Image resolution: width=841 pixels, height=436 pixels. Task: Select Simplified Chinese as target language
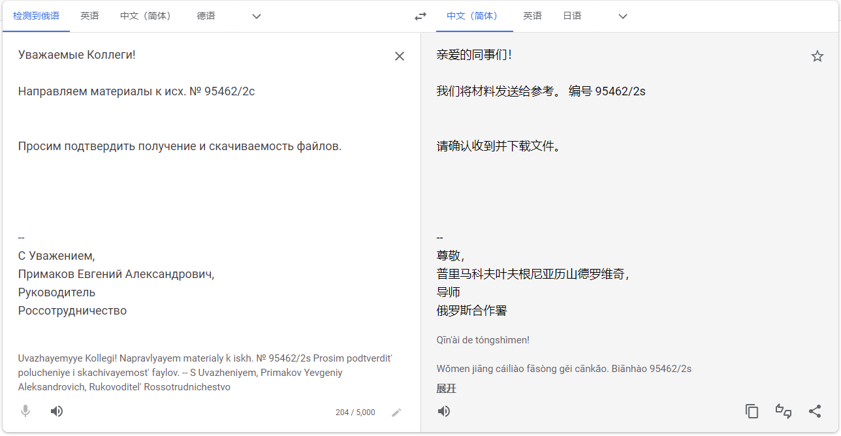[474, 16]
